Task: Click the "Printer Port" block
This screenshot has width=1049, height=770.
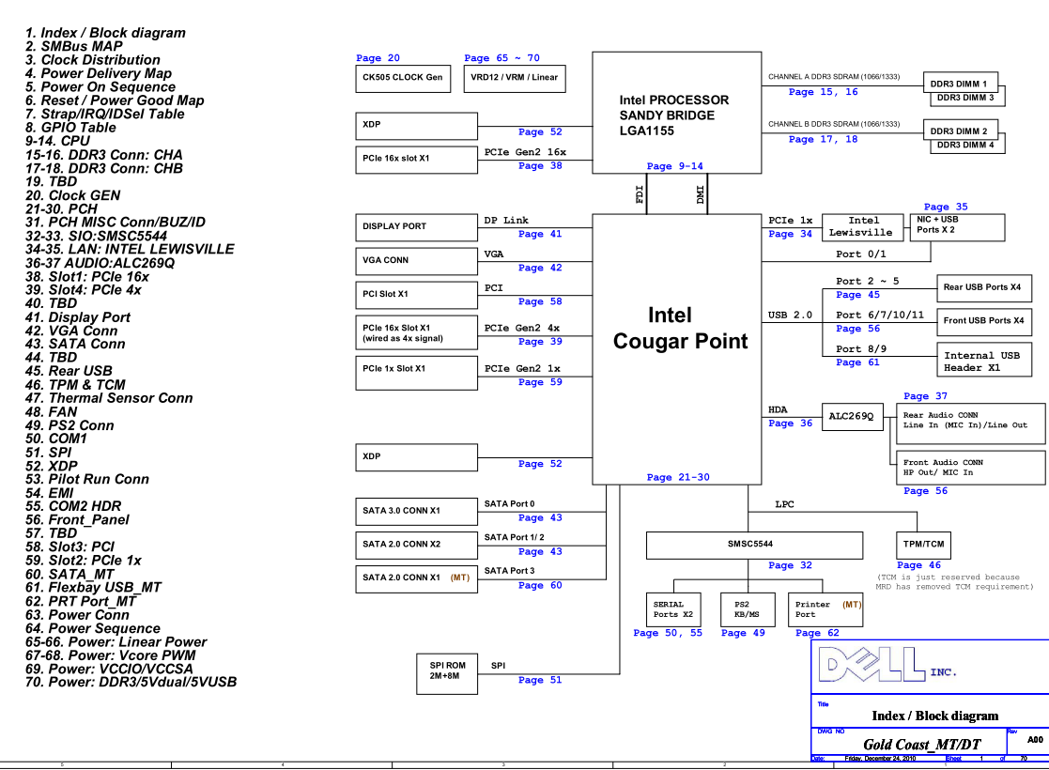Action: point(825,609)
